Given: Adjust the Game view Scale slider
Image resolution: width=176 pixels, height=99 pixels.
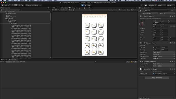Looking at the screenshot, I should pyautogui.click(x=81, y=10).
